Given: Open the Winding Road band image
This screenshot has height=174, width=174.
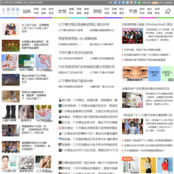Looking at the screenshot, I should tap(132, 36).
